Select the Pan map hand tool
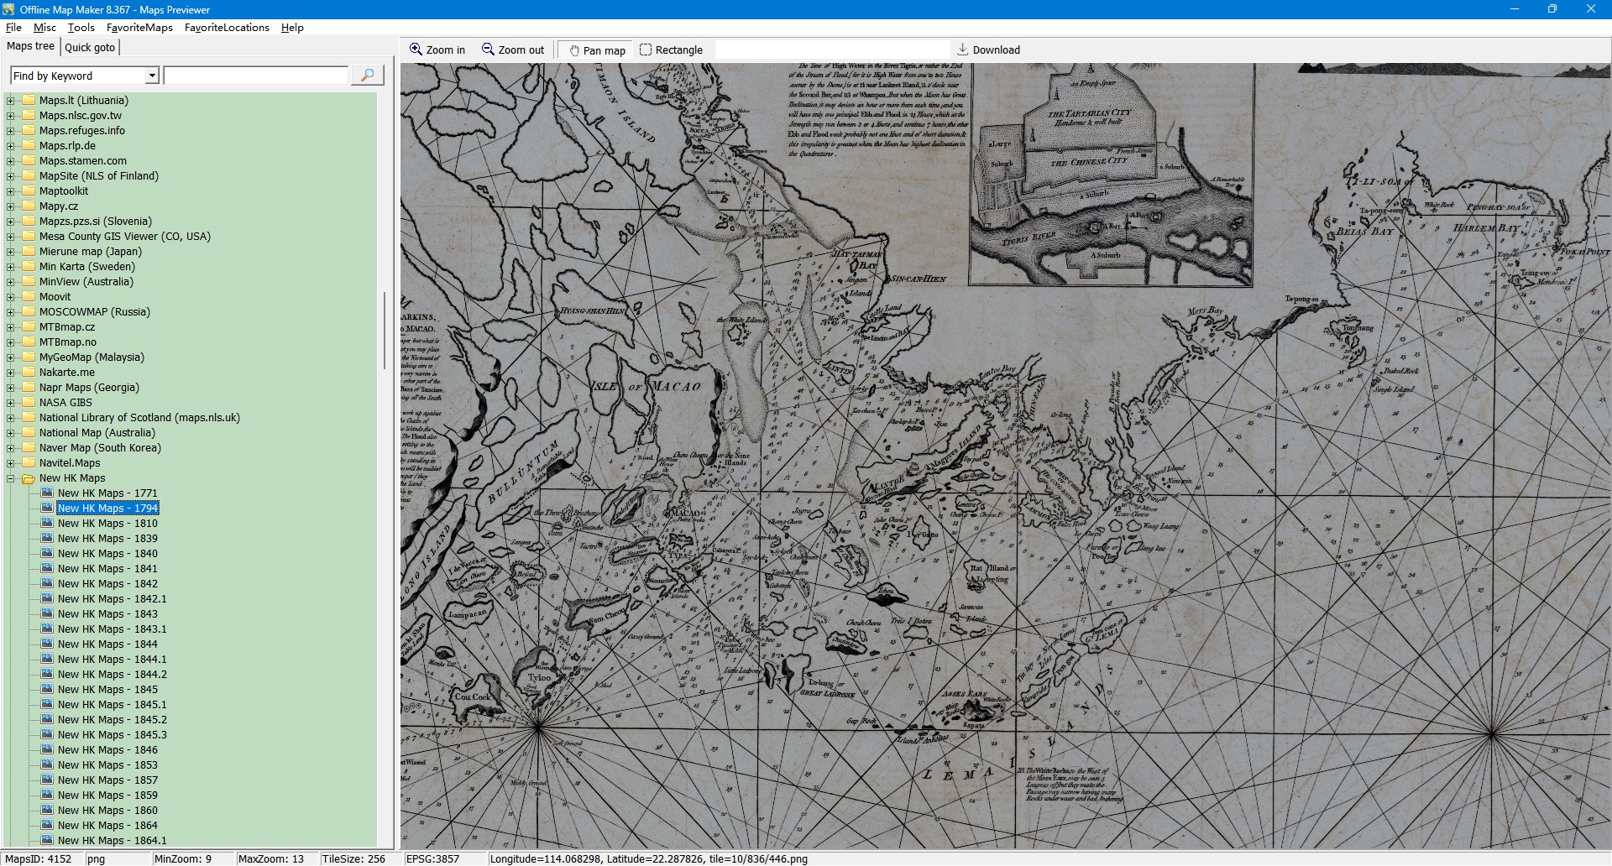Screen dimensions: 1612x866 click(x=574, y=50)
